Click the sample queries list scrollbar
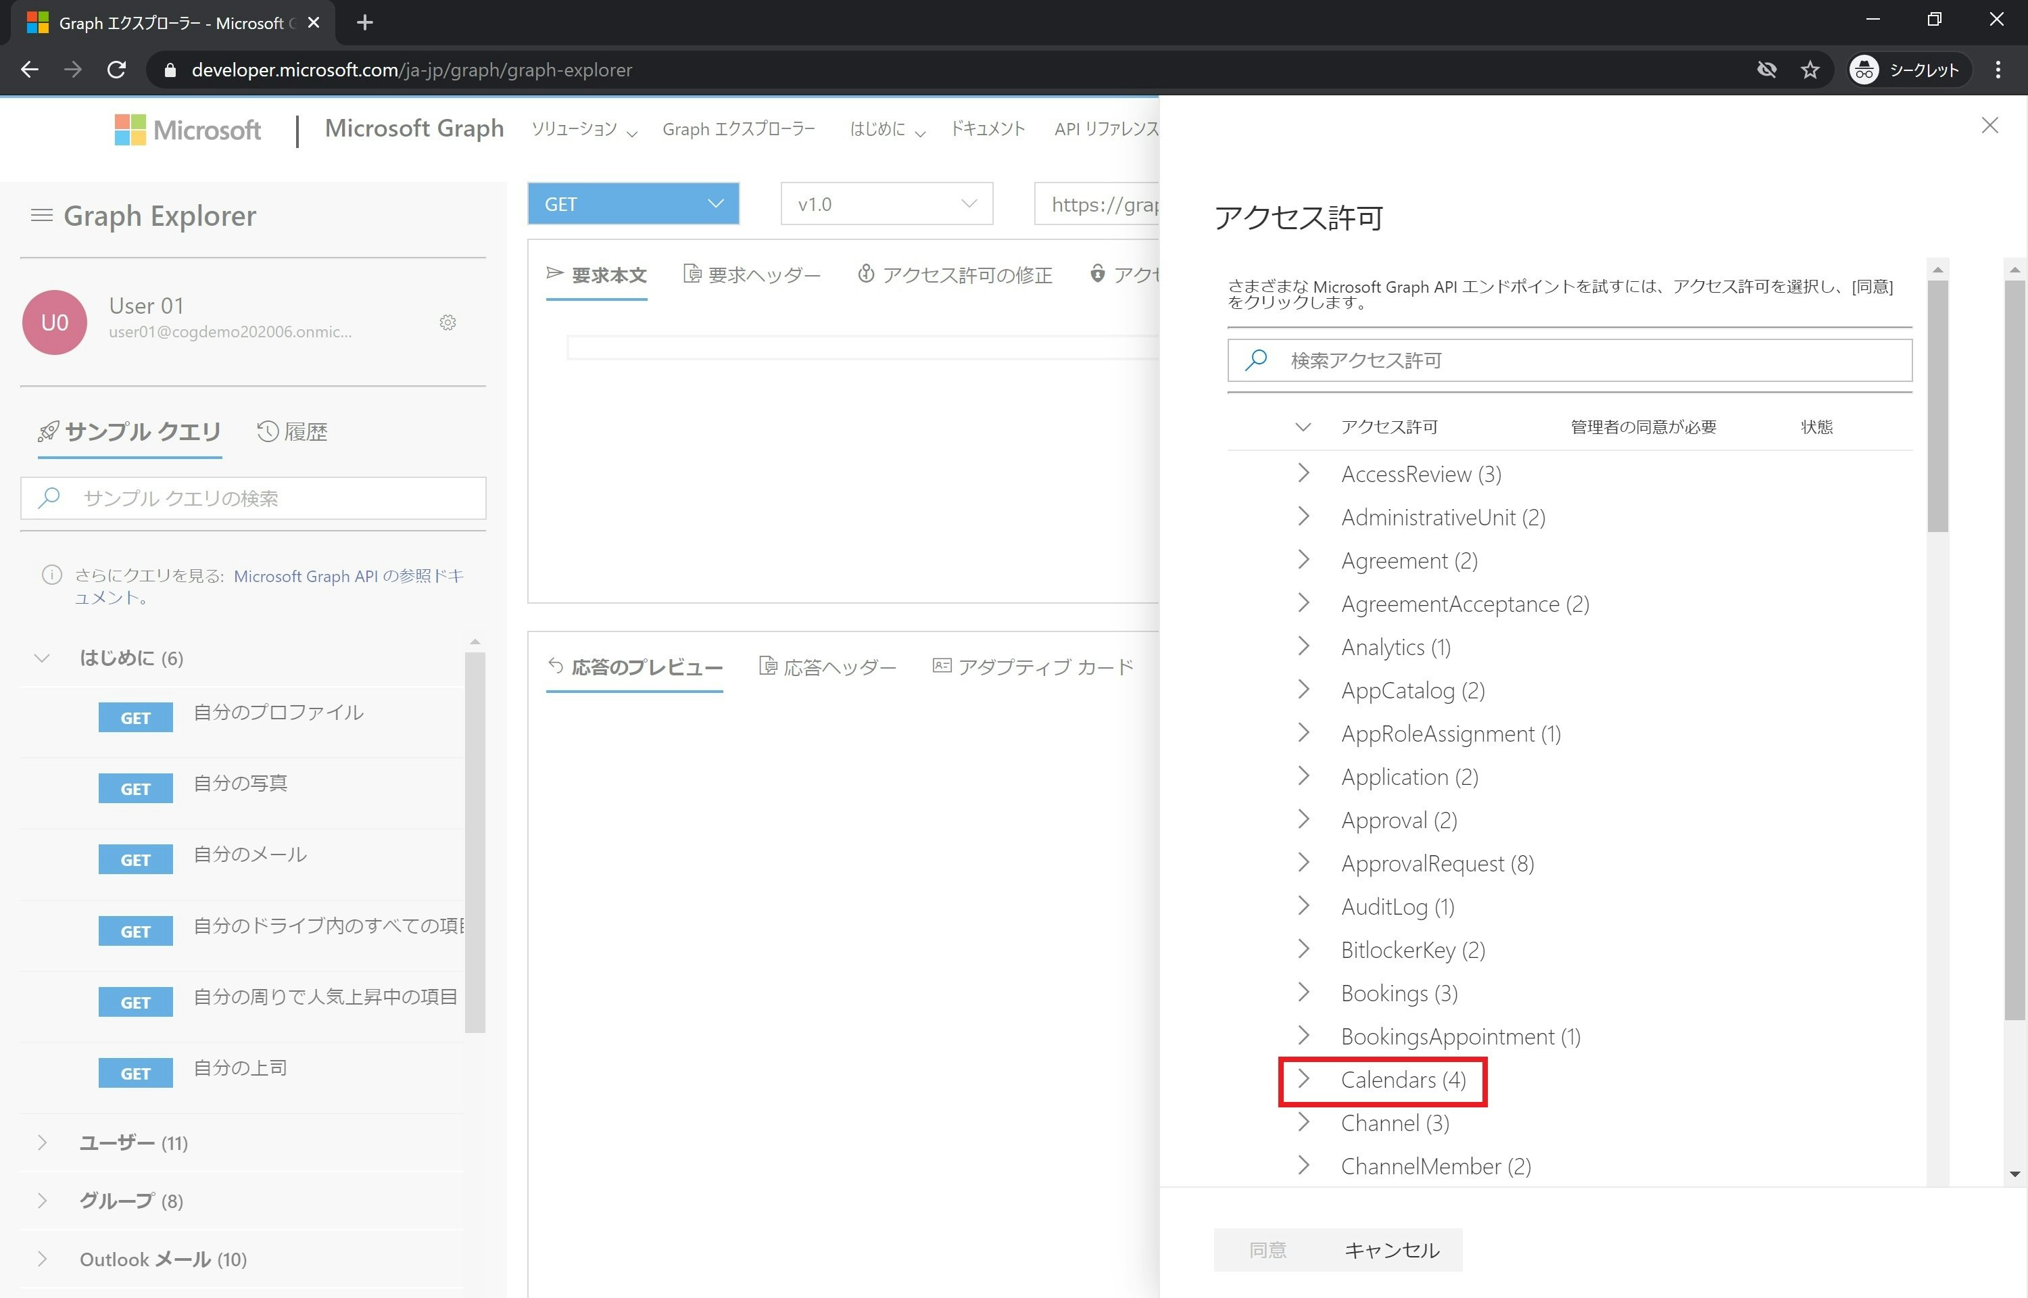The width and height of the screenshot is (2028, 1298). tap(475, 842)
